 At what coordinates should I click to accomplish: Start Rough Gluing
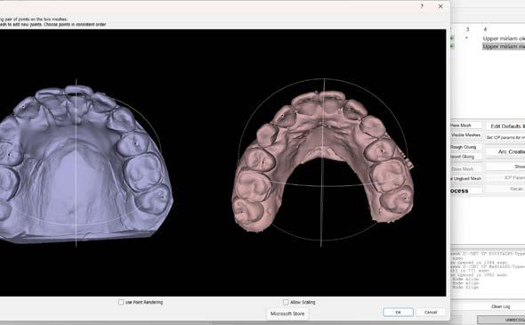click(466, 147)
